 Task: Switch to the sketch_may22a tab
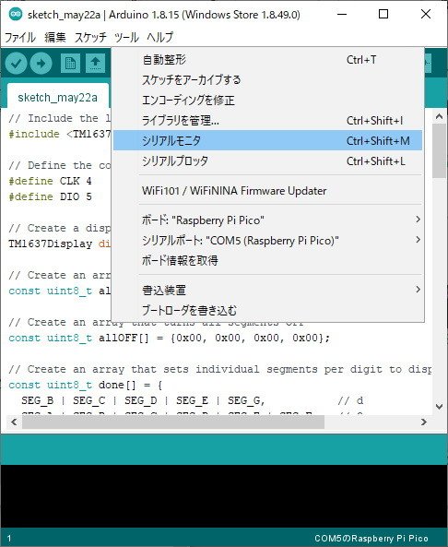pos(57,98)
